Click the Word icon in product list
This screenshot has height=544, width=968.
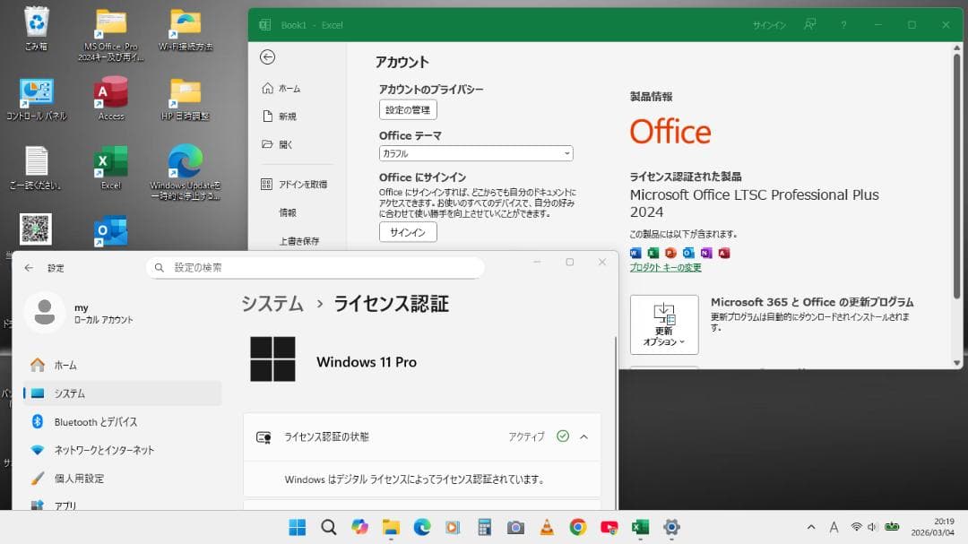[x=635, y=253]
